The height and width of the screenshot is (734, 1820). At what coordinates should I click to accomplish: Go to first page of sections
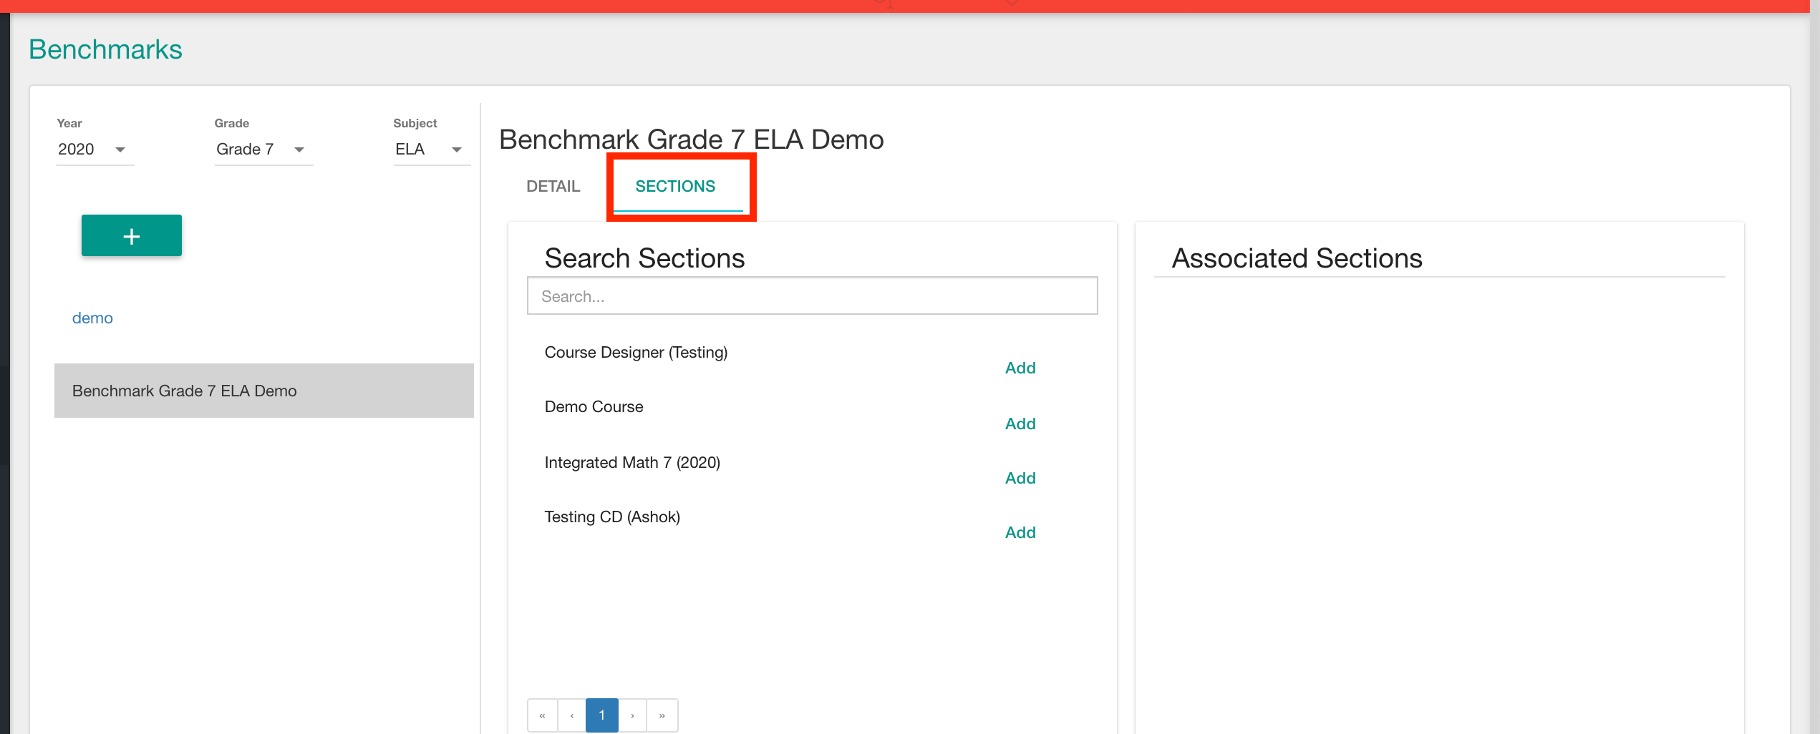pos(543,715)
